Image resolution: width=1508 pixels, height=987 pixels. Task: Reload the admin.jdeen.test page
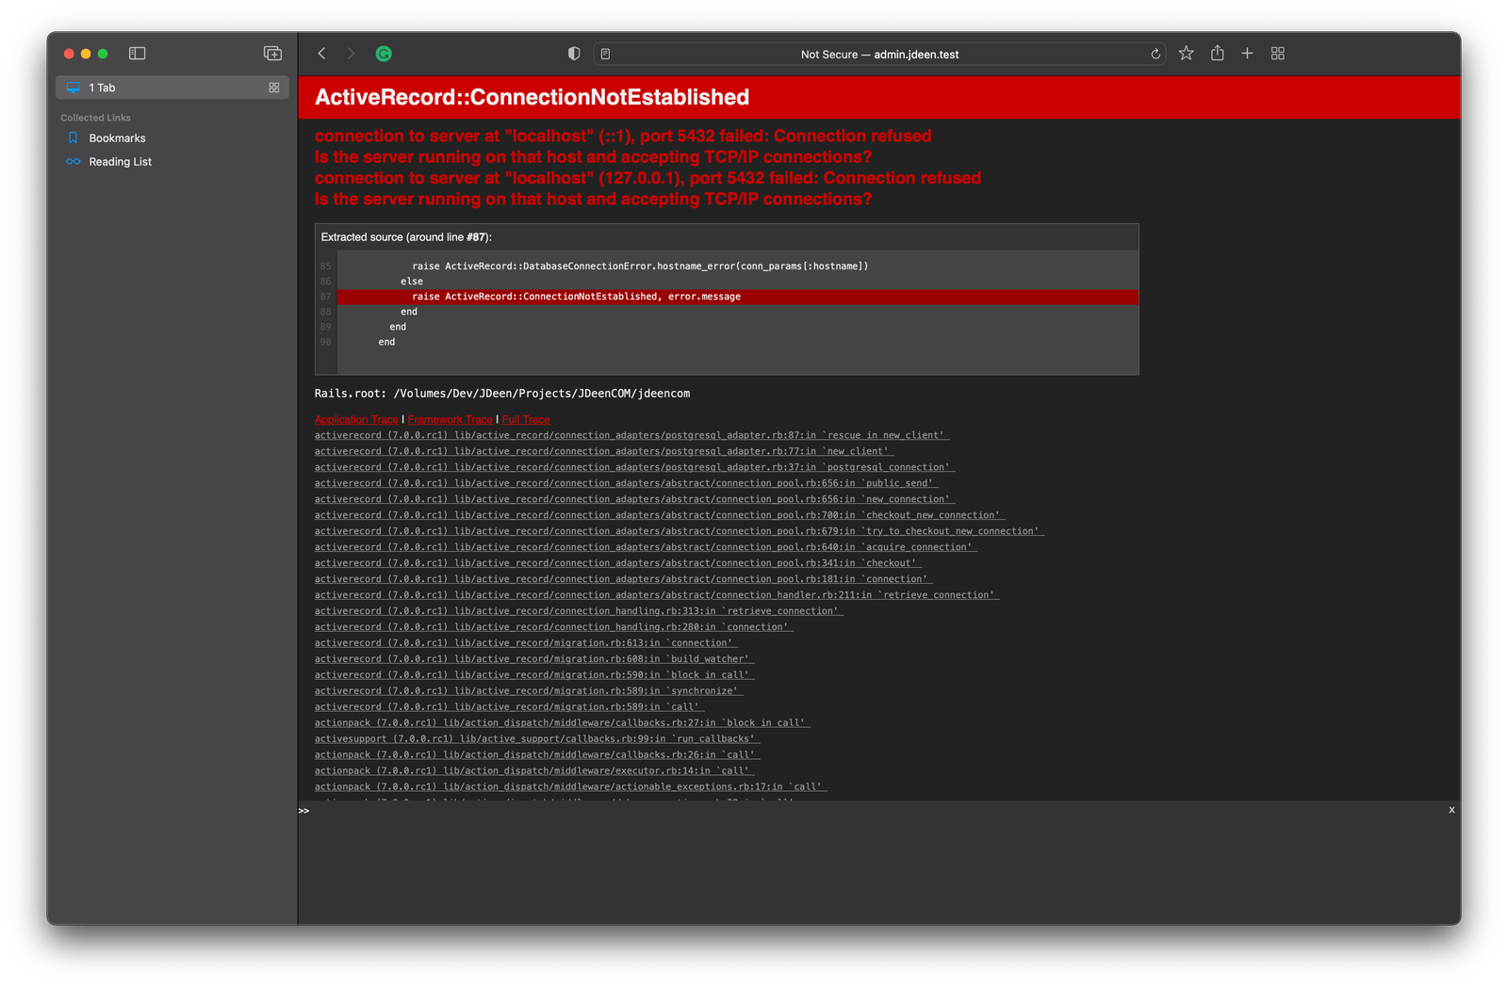point(1156,54)
